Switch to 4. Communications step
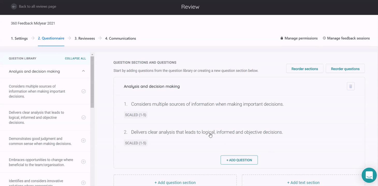 [120, 38]
